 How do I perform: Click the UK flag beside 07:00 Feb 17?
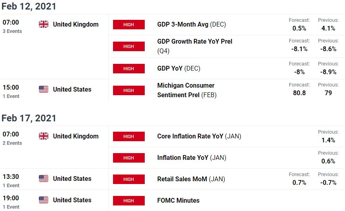point(44,136)
